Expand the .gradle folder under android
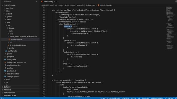Image resolution: width=177 pixels, height=99 pixels. 5,16
